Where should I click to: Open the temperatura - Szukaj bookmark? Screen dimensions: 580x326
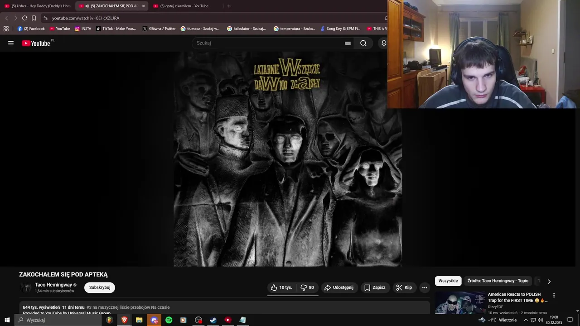295,29
